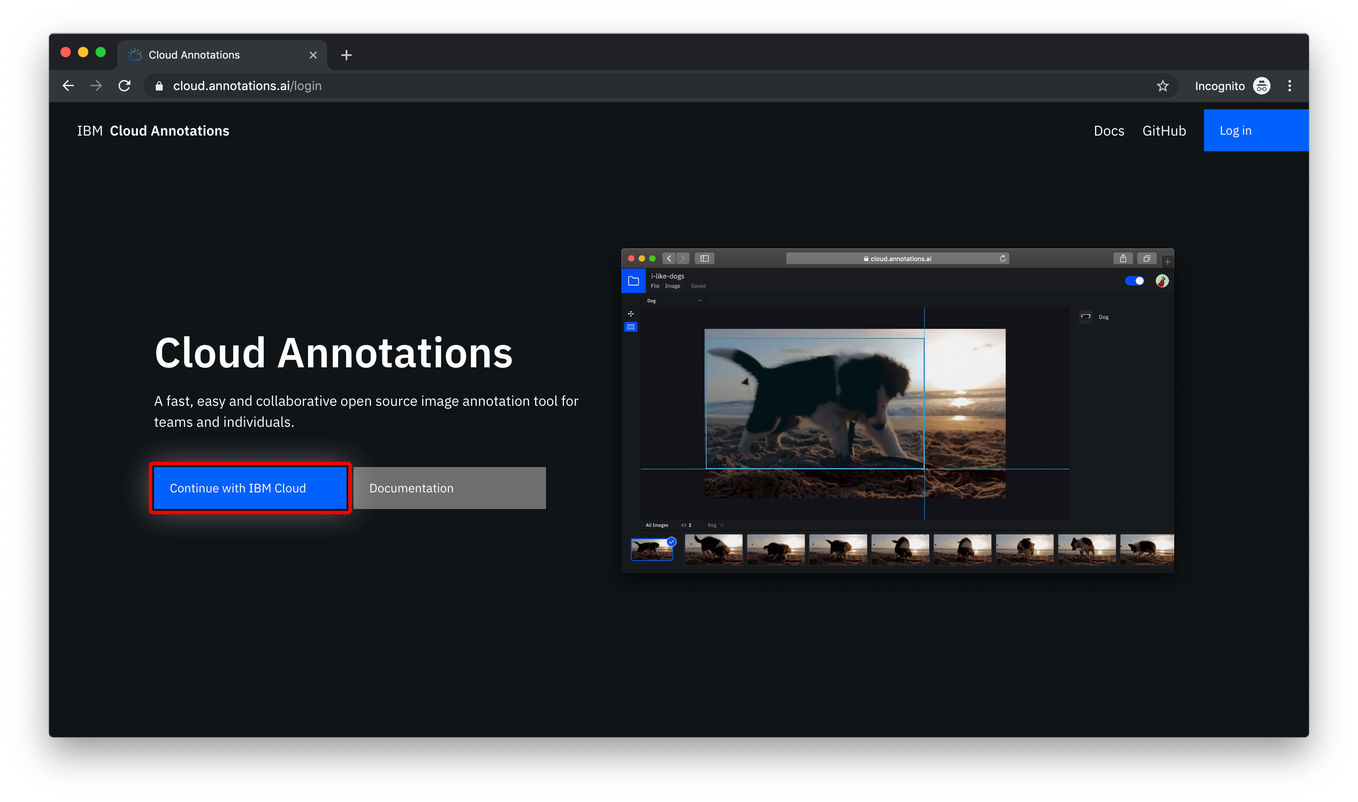Click Image menu in preview
This screenshot has width=1358, height=802.
672,286
